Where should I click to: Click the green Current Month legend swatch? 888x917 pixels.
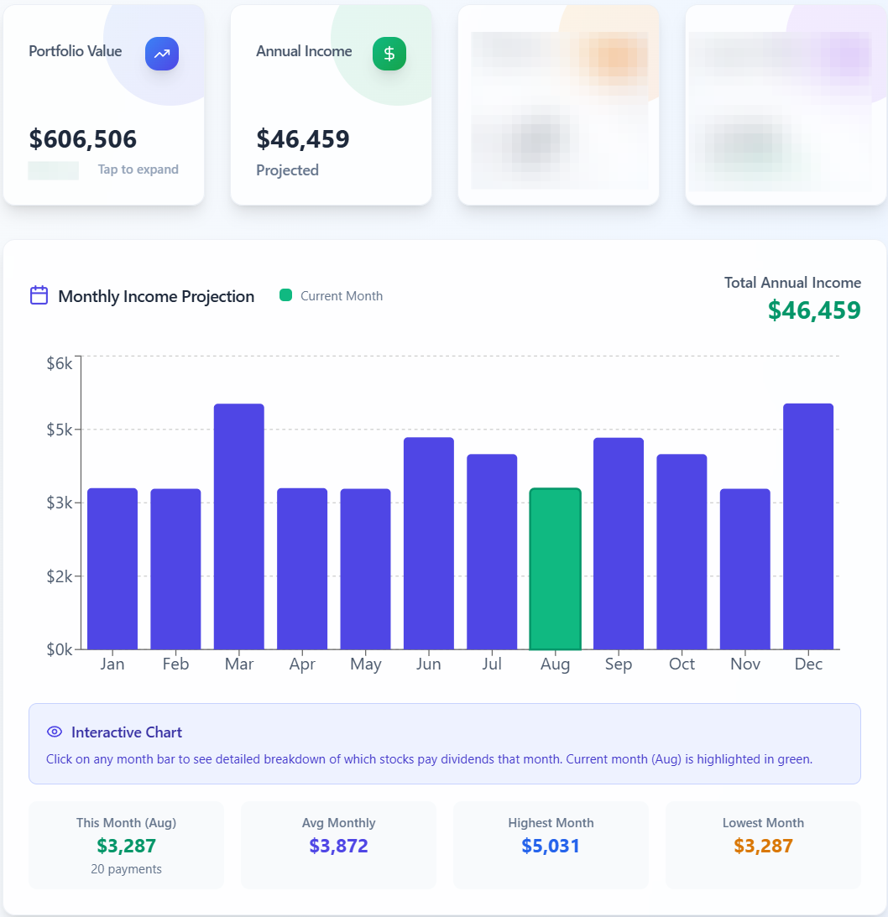point(285,295)
